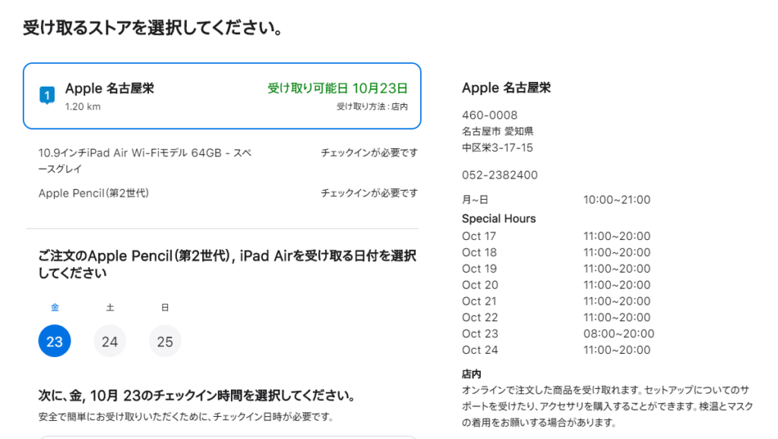The image size is (778, 439).
Task: Click the store phone number 052-2382400
Action: 500,175
